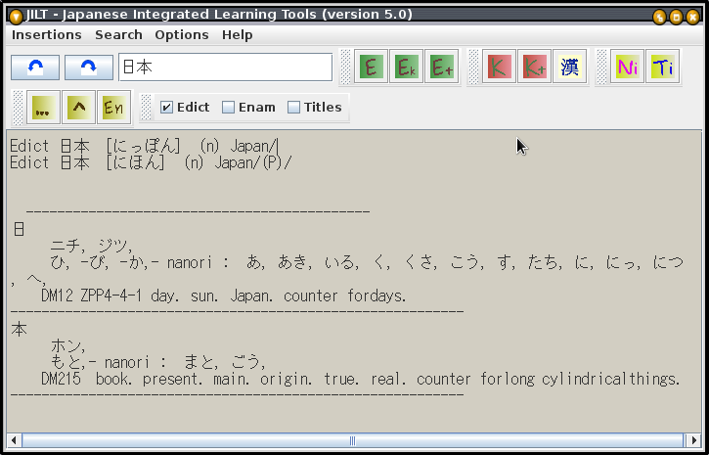Click the green Ek search icon
Viewport: 709px width, 455px height.
[x=406, y=67]
